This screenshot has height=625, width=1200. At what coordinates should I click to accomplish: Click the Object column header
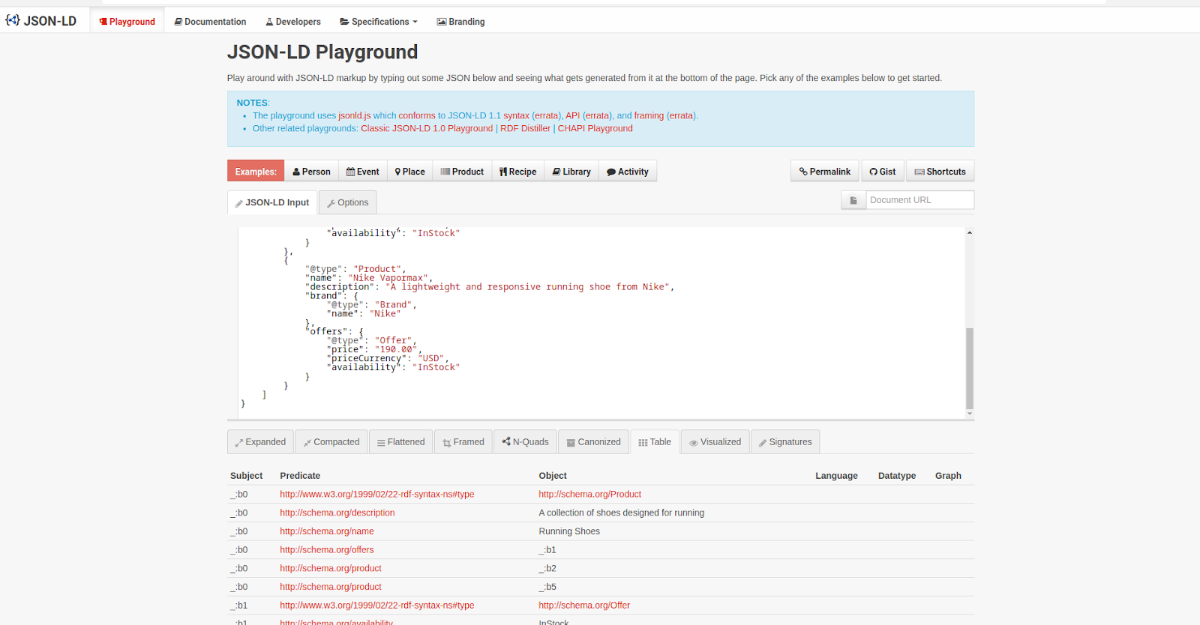(553, 476)
